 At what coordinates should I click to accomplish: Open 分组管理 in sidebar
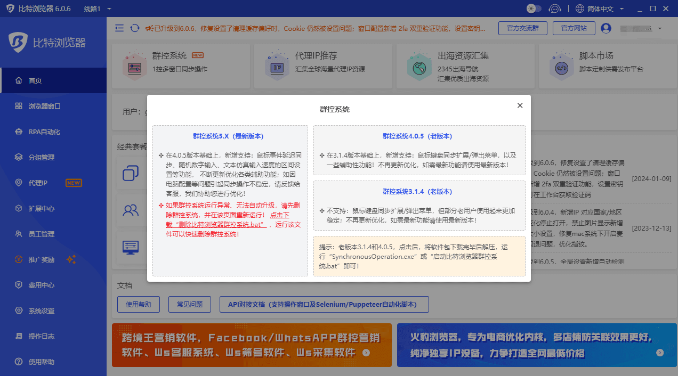(x=53, y=157)
